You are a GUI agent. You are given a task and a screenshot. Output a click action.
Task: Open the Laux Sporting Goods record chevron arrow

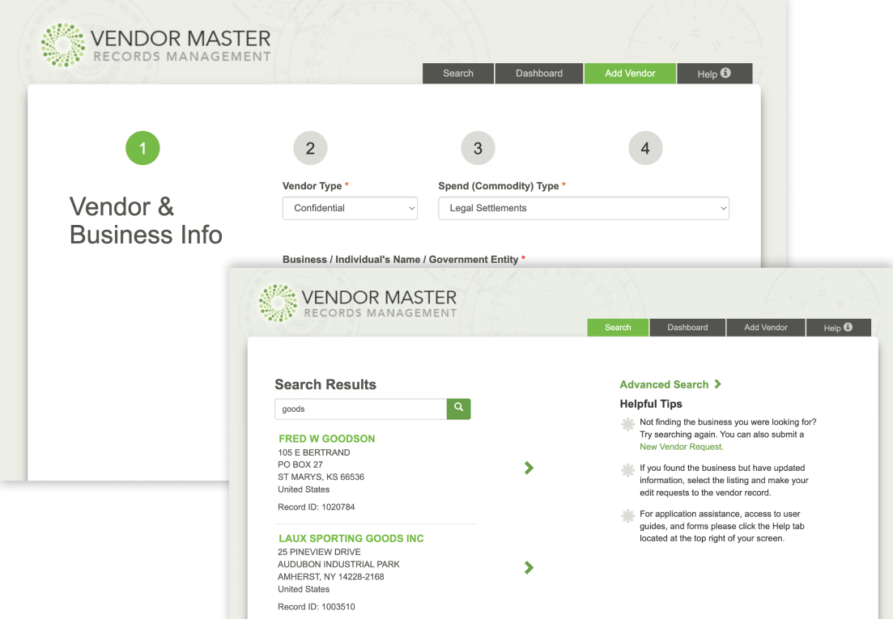[529, 567]
